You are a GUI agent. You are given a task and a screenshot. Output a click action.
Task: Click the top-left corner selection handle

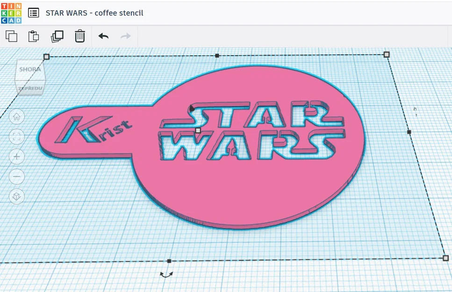coord(46,57)
